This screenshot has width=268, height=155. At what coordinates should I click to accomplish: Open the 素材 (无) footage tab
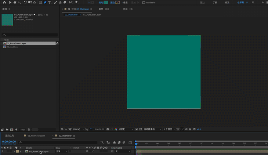pyautogui.click(x=104, y=9)
